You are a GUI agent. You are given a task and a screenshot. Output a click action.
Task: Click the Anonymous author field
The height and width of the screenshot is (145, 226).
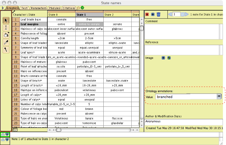point(184,122)
